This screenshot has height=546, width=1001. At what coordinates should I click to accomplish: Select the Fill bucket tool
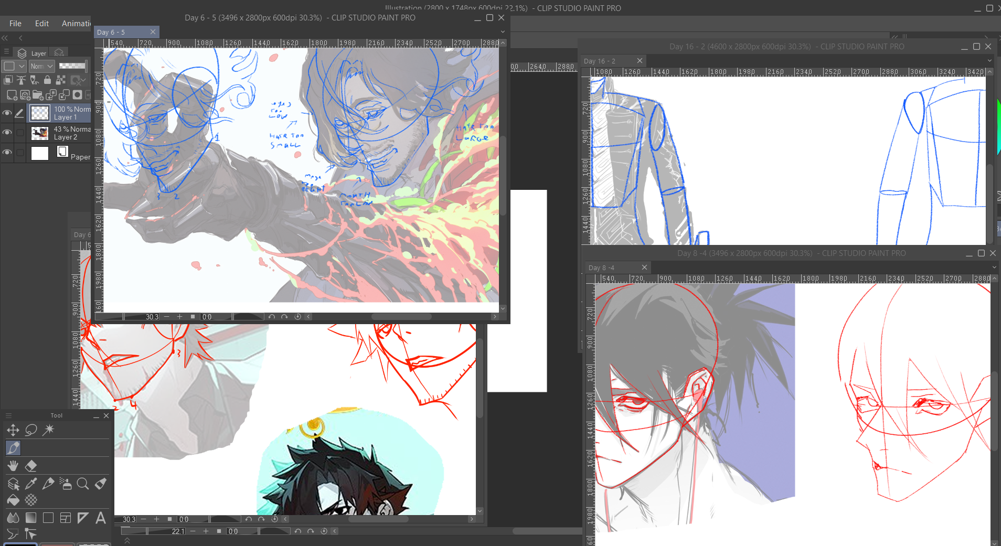click(x=13, y=500)
